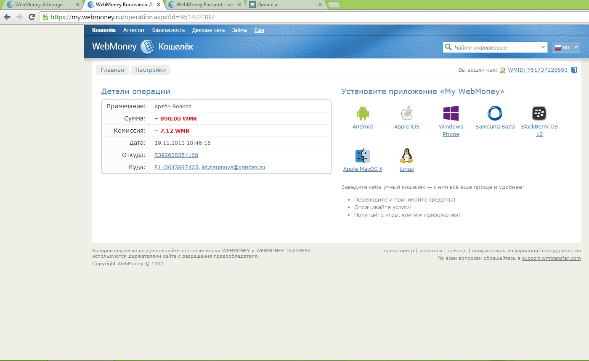Click the Android text link
589x361 pixels.
click(363, 127)
